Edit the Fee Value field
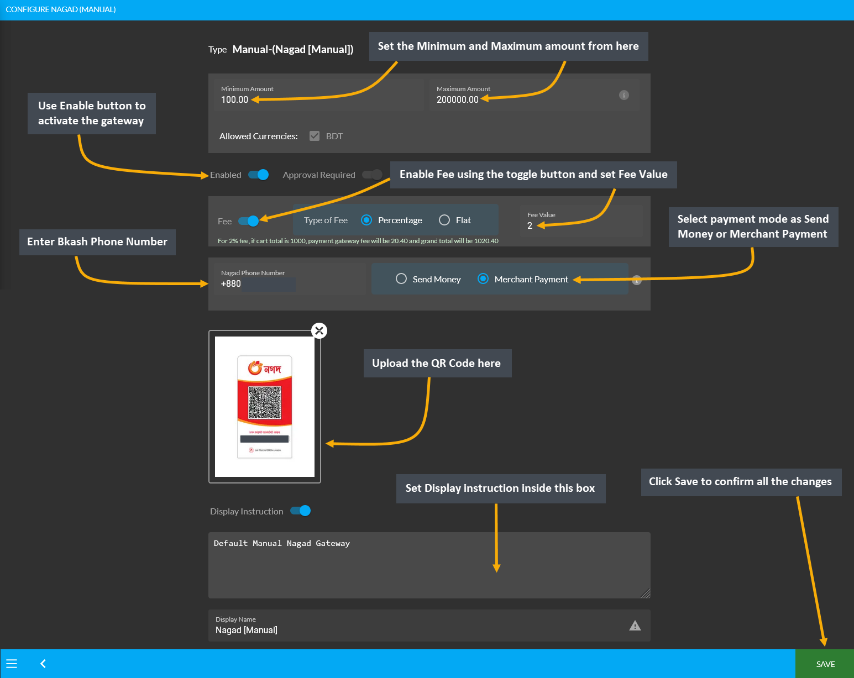 tap(581, 221)
